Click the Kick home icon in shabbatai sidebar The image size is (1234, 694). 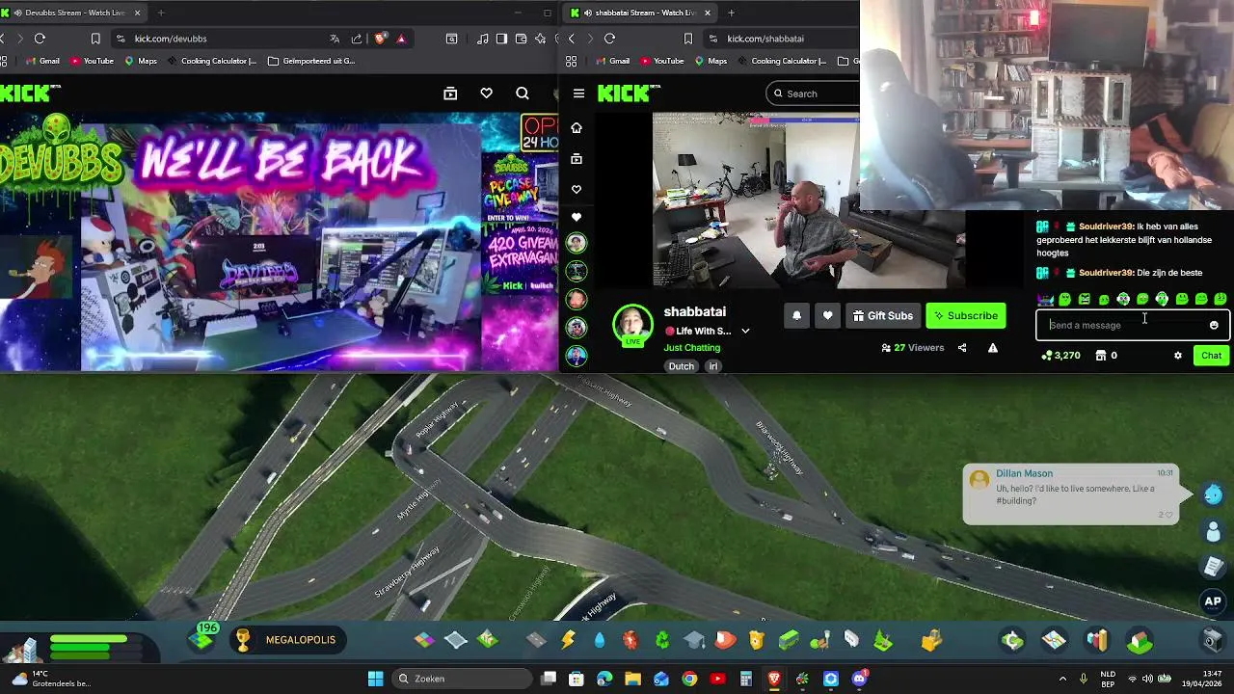pos(577,127)
